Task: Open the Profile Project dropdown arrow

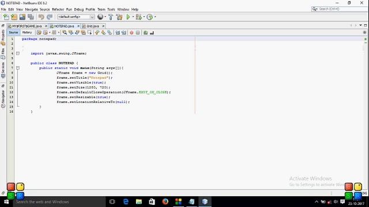Action: (x=155, y=17)
